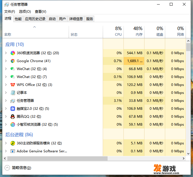Sort by the 状态 column header
The height and width of the screenshot is (177, 193).
click(x=86, y=32)
